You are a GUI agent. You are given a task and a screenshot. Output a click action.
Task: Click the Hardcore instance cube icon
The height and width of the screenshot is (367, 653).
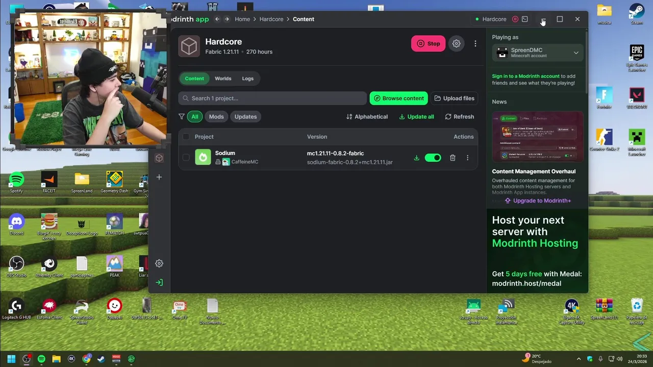click(189, 46)
